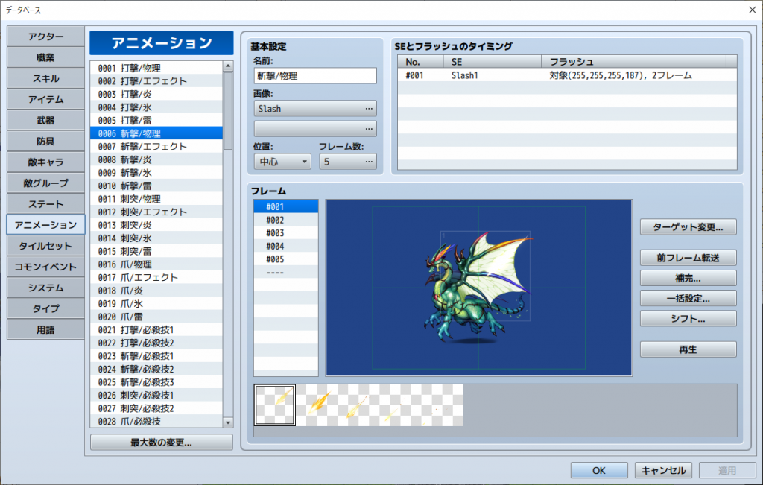Open the 位置 position dropdown
Image resolution: width=763 pixels, height=485 pixels.
click(x=282, y=162)
